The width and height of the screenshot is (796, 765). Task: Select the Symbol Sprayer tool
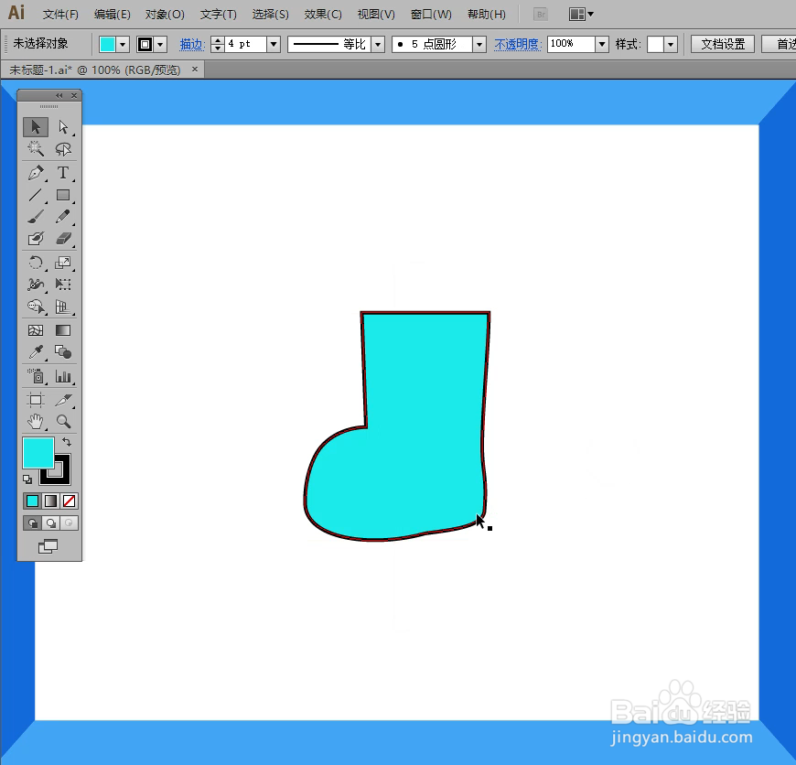(x=36, y=376)
